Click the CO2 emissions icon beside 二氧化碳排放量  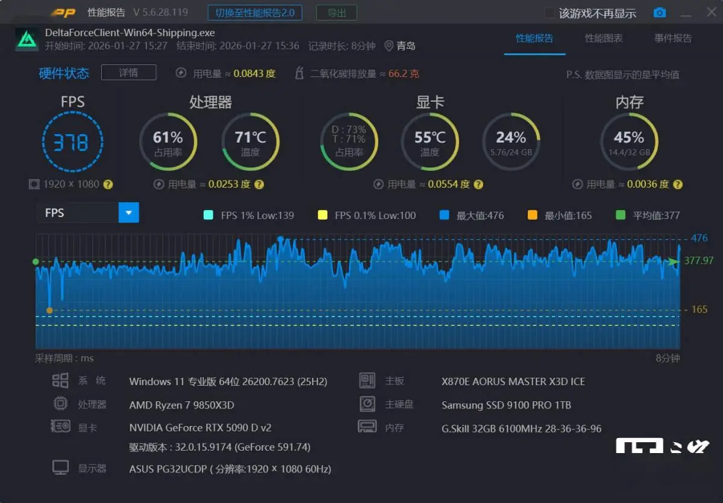(x=299, y=72)
